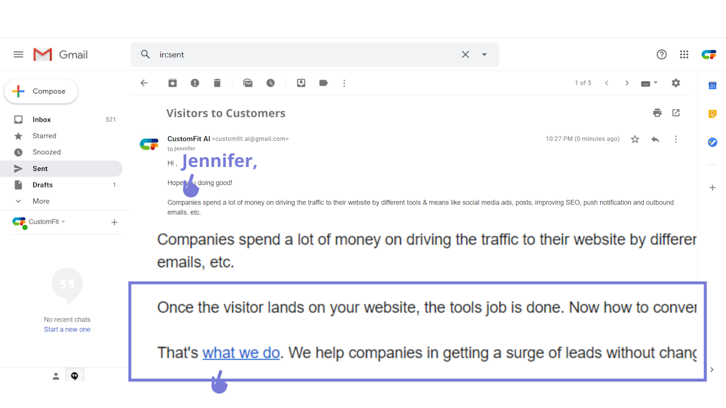Expand the More labels list
The width and height of the screenshot is (726, 408).
41,201
